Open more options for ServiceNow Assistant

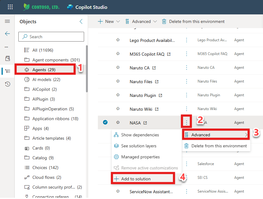point(187,191)
